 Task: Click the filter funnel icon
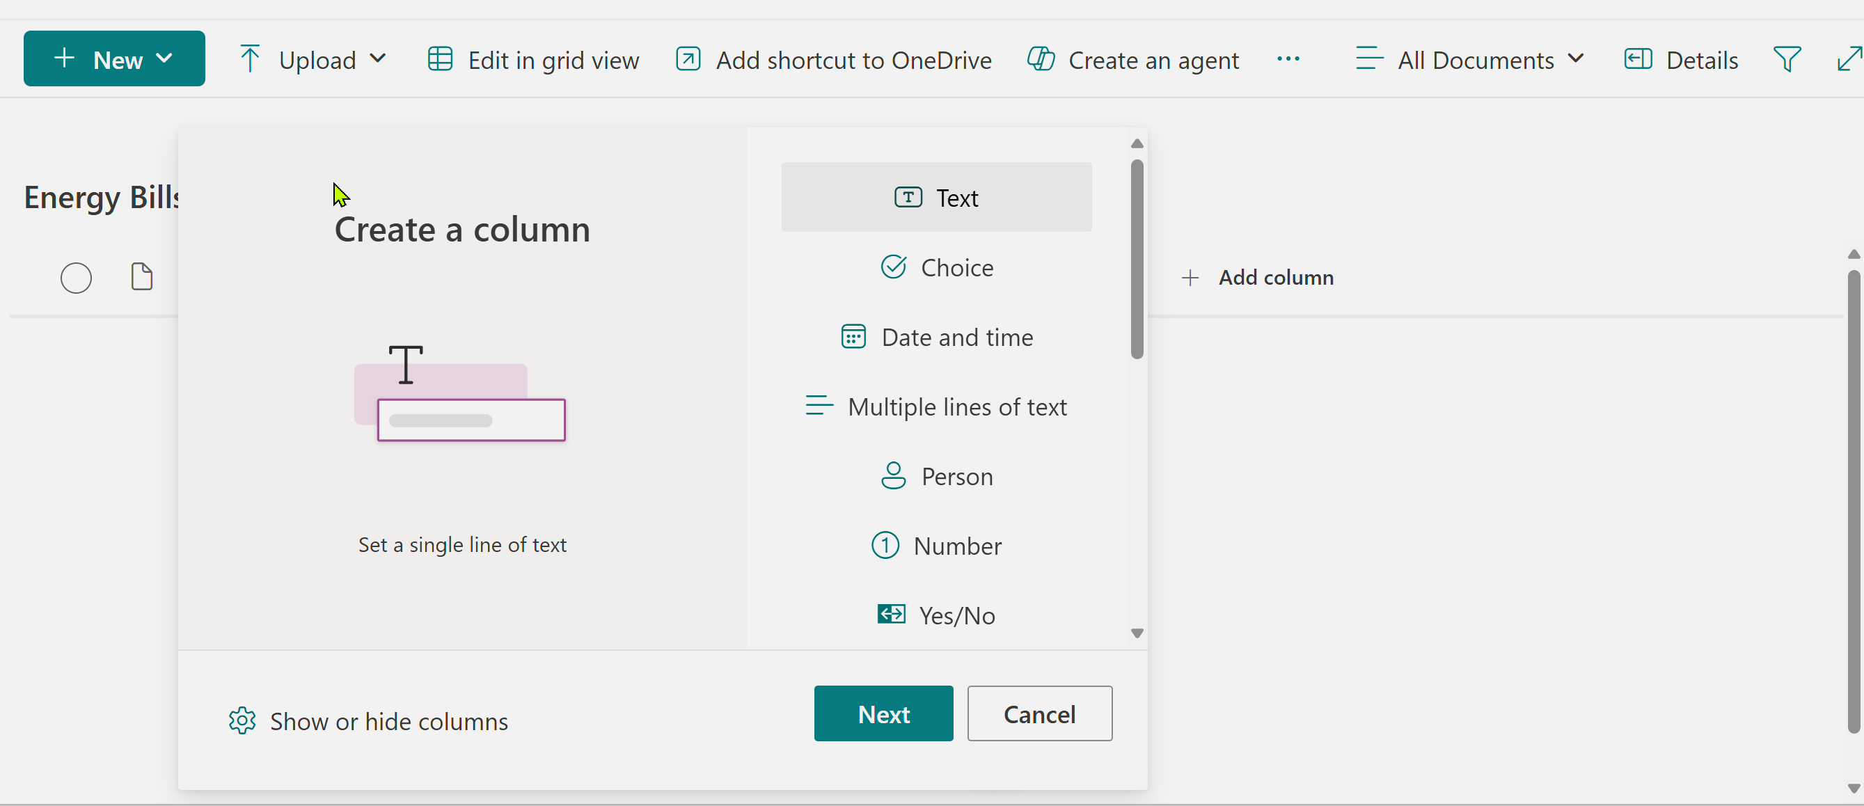click(1787, 59)
